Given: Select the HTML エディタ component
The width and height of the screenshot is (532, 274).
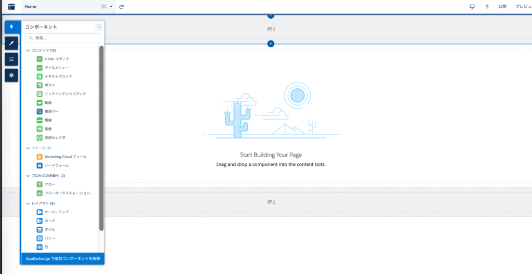Looking at the screenshot, I should coord(56,59).
